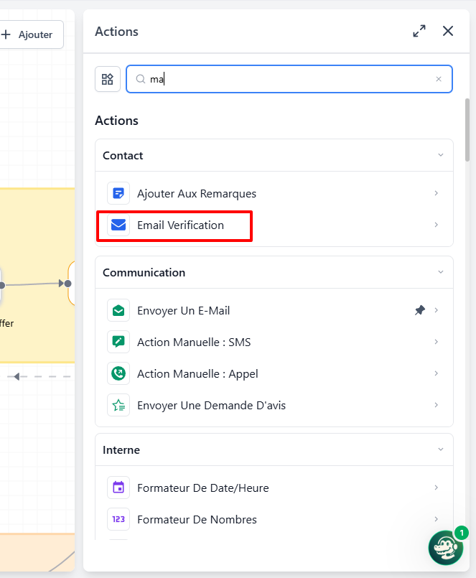Open Email Verification chevron arrow
The height and width of the screenshot is (578, 476).
[x=437, y=225]
